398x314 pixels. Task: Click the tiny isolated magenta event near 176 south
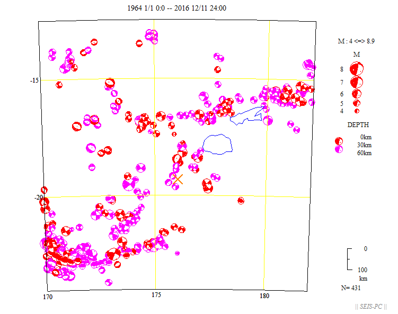point(177,253)
